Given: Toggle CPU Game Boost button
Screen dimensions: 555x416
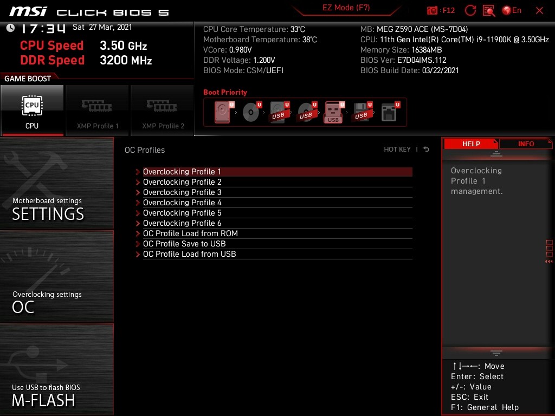Looking at the screenshot, I should pos(32,110).
